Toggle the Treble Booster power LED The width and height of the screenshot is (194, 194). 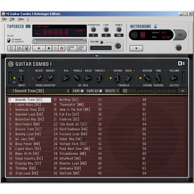[32, 78]
